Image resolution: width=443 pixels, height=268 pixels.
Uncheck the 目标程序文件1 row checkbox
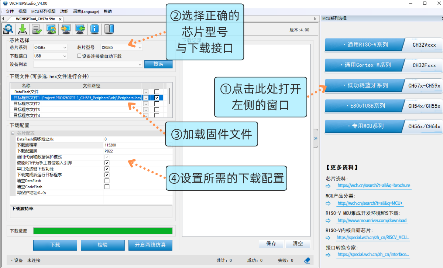tap(157, 98)
